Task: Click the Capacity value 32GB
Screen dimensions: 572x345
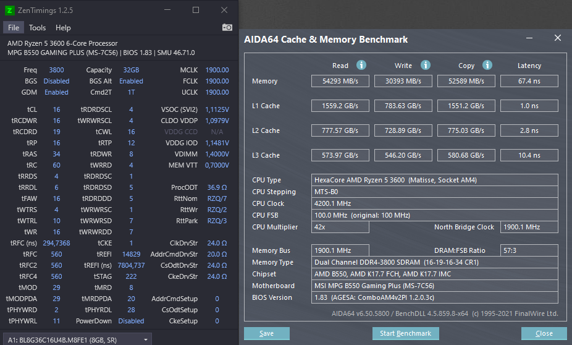Action: coord(131,70)
